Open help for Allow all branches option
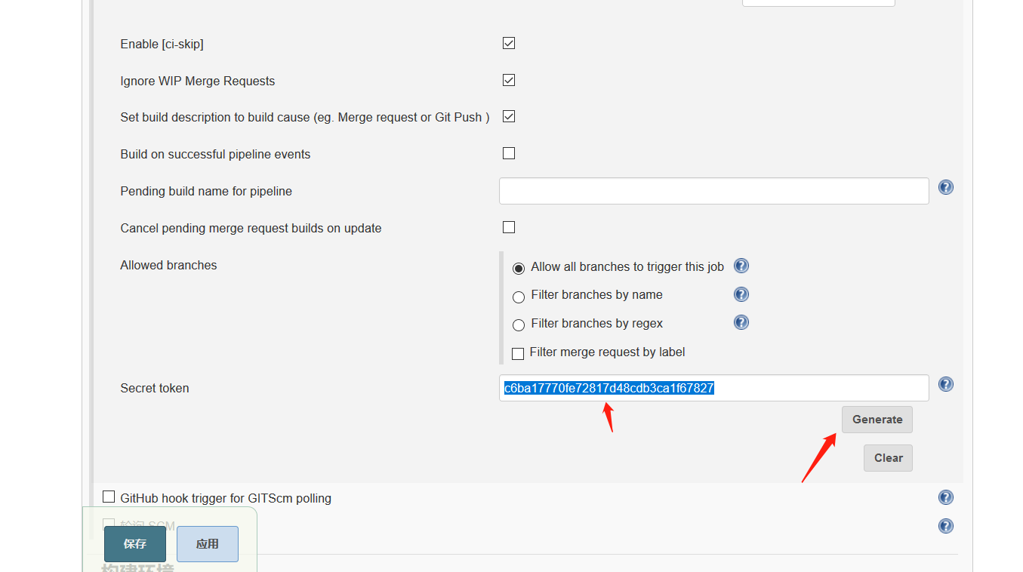The image size is (1023, 572). coord(741,266)
